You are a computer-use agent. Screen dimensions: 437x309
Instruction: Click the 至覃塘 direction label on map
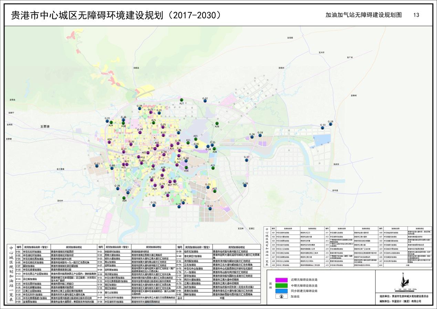click(x=45, y=127)
